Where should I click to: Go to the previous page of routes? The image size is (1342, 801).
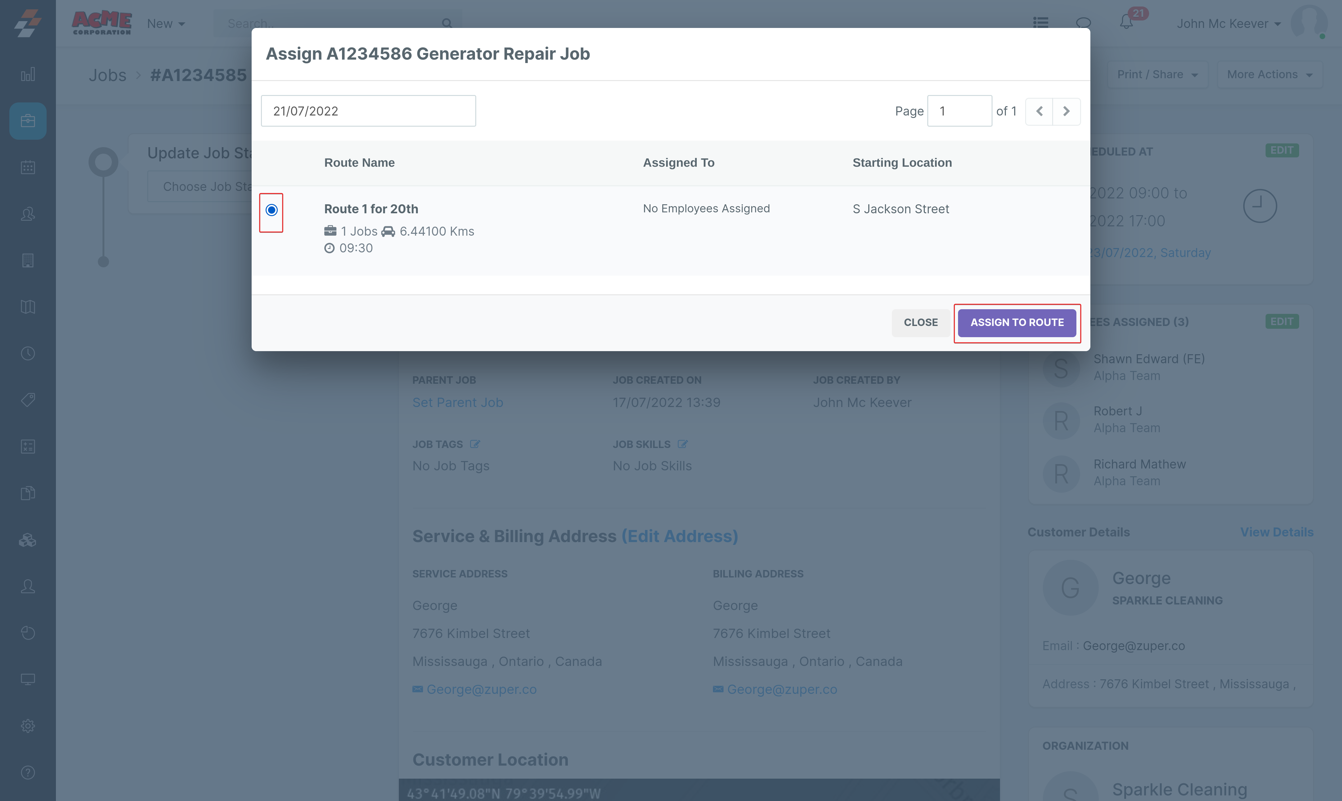[1039, 111]
